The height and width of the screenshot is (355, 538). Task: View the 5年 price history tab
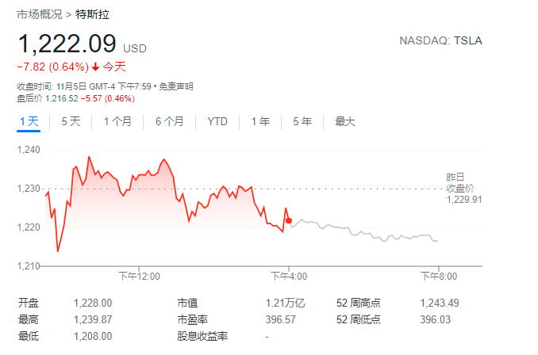pyautogui.click(x=302, y=121)
